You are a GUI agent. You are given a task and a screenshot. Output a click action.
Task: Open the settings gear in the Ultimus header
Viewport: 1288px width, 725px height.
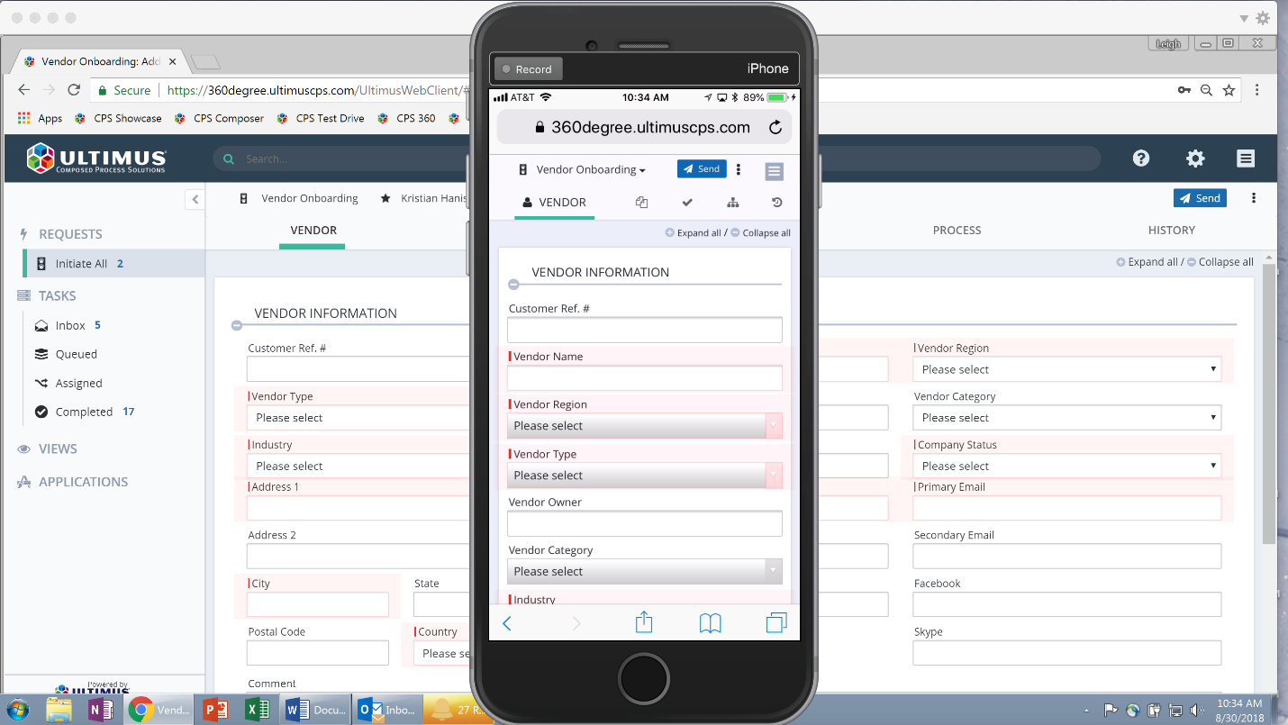click(1195, 158)
